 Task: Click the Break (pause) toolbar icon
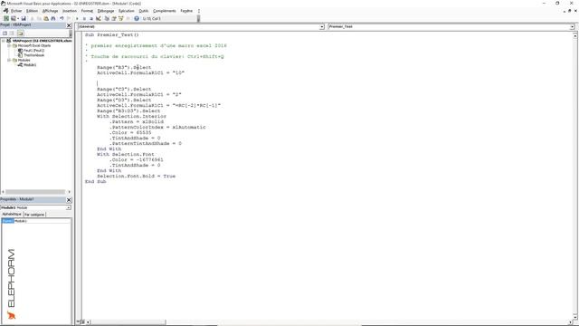point(84,18)
